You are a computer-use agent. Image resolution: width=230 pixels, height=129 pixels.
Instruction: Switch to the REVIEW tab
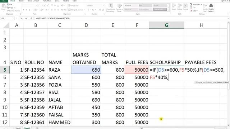[66, 1]
